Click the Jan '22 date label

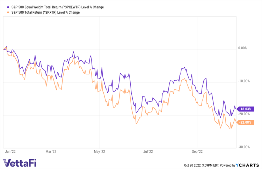tap(11, 152)
